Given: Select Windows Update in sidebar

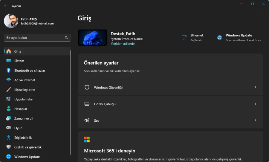Looking at the screenshot, I should pos(37,157).
